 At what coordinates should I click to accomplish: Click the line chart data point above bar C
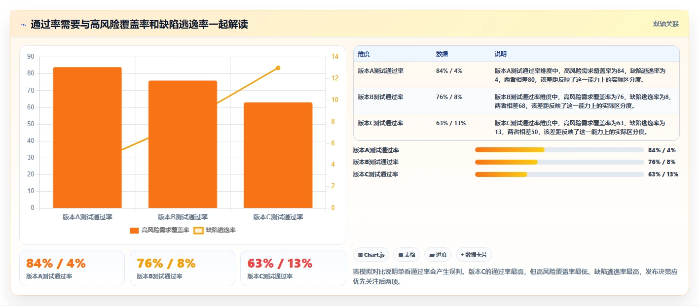pyautogui.click(x=278, y=68)
